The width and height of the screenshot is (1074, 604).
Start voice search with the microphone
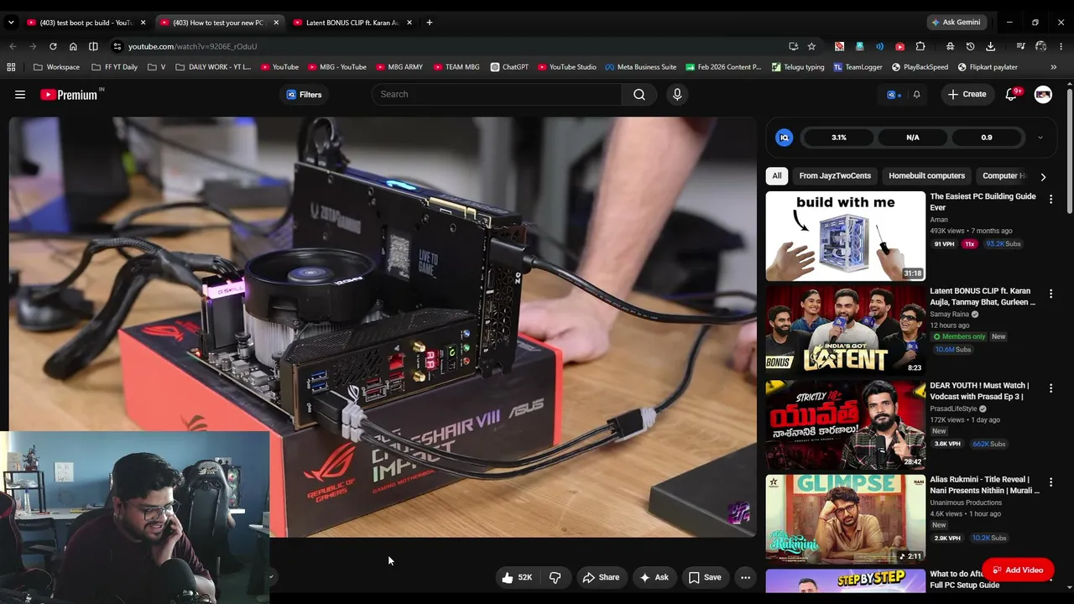(x=677, y=95)
